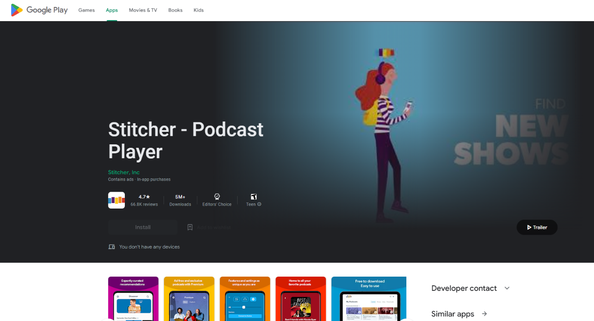Open Ad free and exclusive podcasts screenshot
This screenshot has height=321, width=594.
coord(189,299)
